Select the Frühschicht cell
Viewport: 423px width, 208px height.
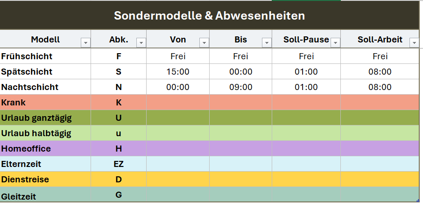click(27, 56)
